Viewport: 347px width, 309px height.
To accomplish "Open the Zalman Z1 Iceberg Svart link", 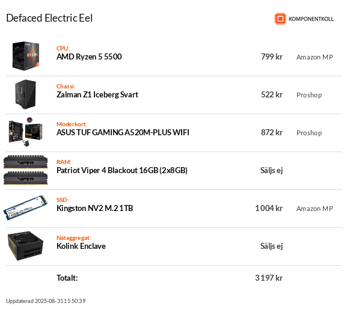I will tap(97, 94).
